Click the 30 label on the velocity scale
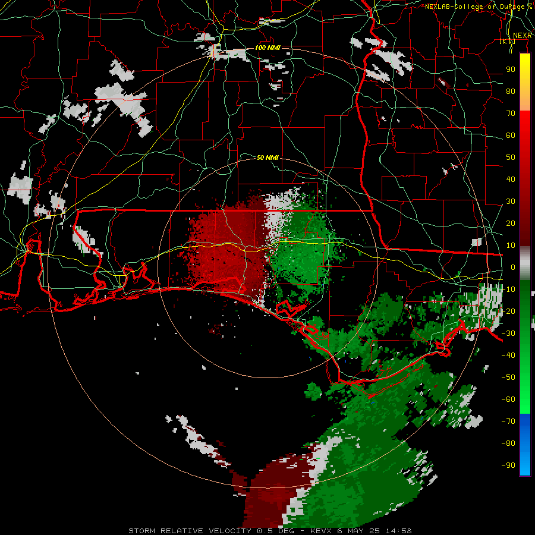The height and width of the screenshot is (535, 535). pos(511,202)
